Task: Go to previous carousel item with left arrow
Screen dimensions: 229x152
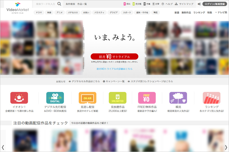Action: (x=3, y=147)
